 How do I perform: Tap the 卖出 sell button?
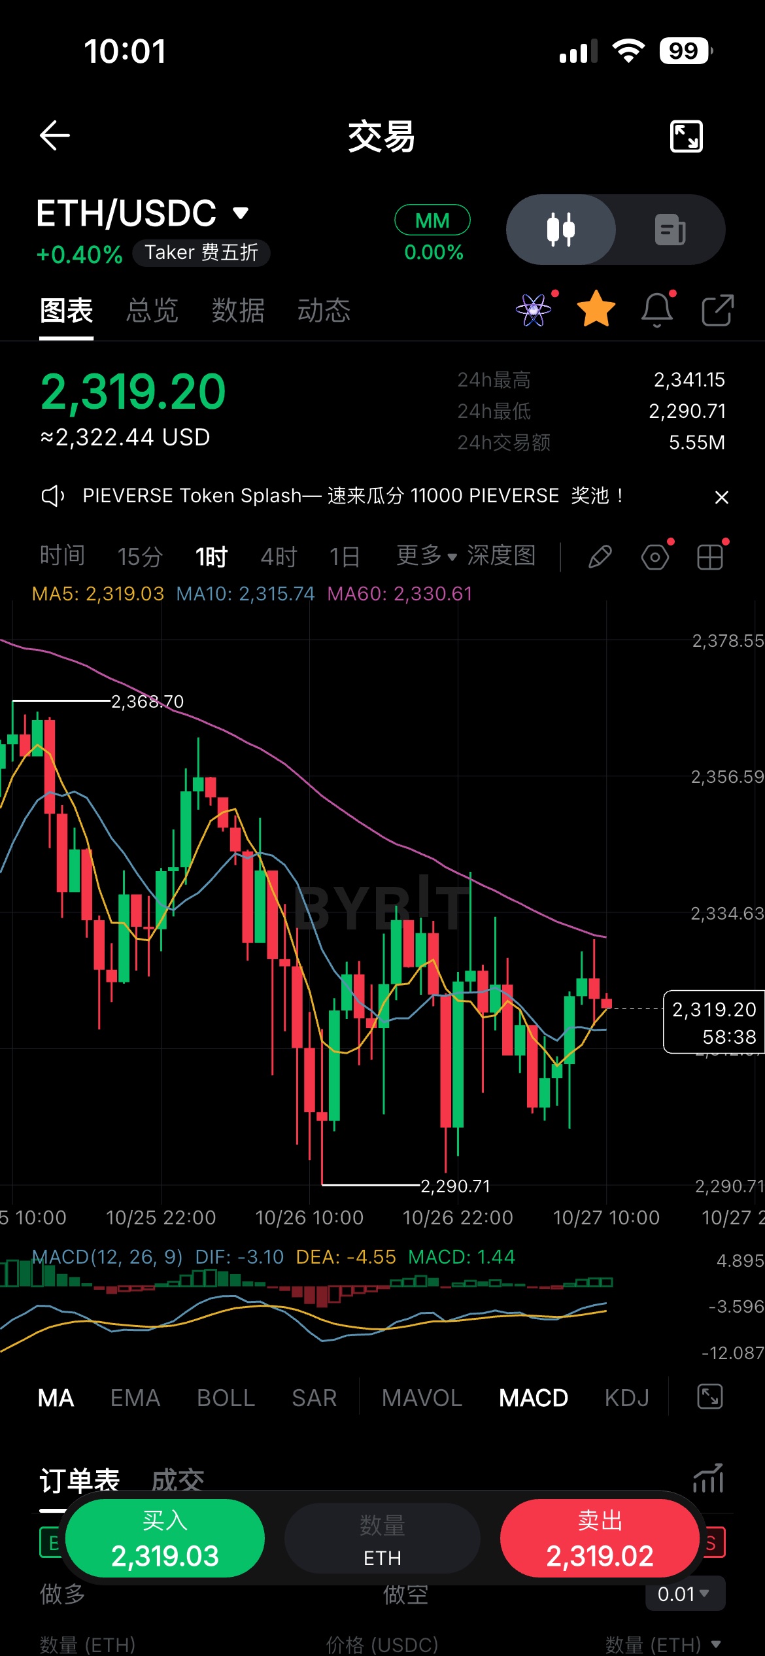pyautogui.click(x=600, y=1538)
